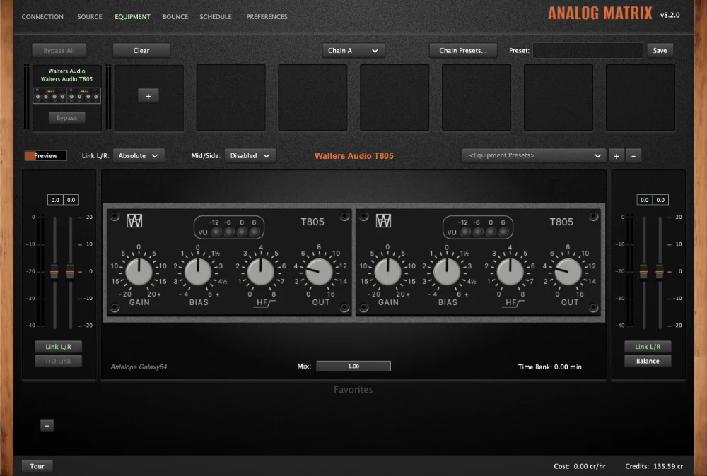Click input left gain value box
Image resolution: width=707 pixels, height=476 pixels.
pos(55,200)
